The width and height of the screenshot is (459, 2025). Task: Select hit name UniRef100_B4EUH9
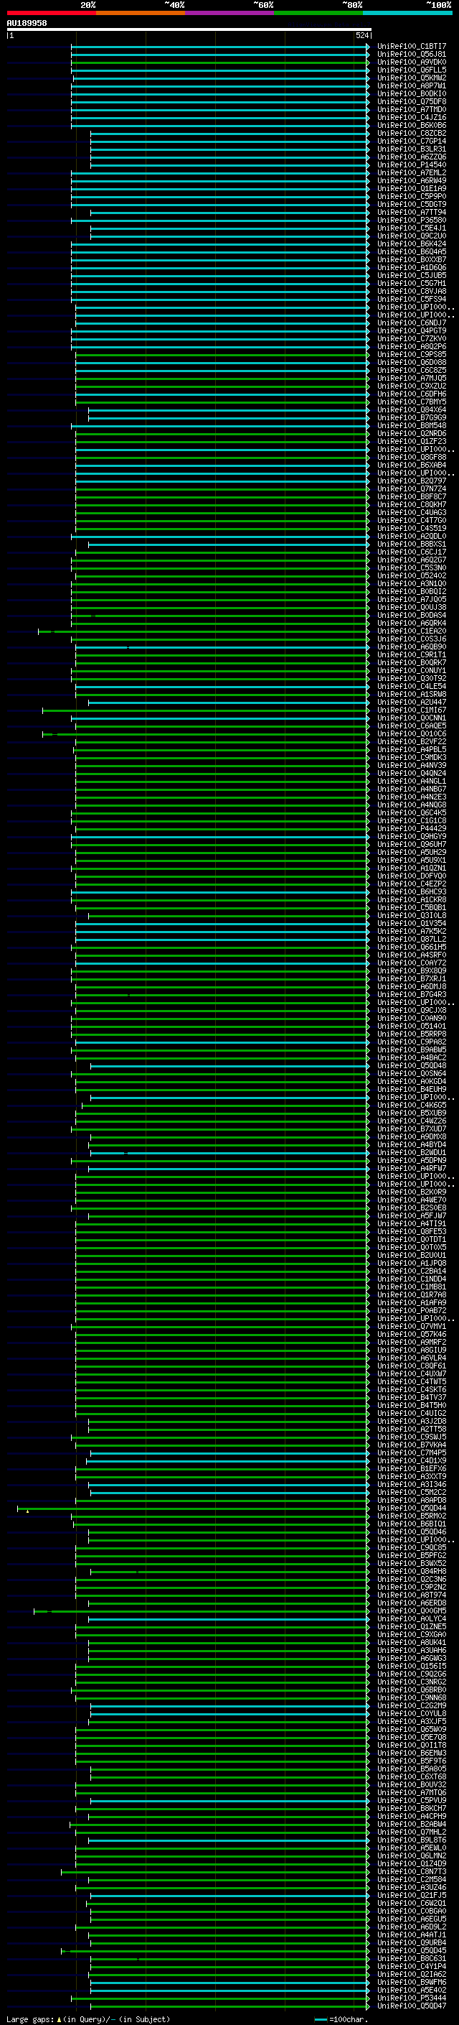(412, 1090)
